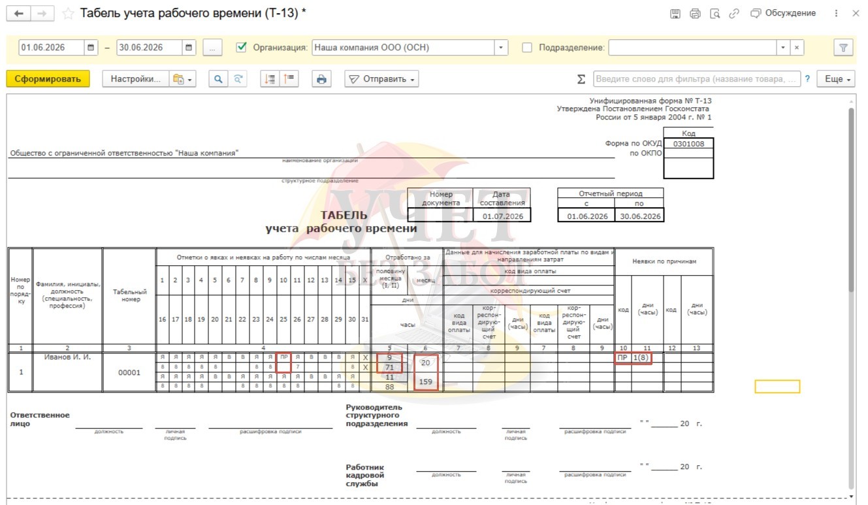Select the month hours total 159
This screenshot has height=505, width=868.
(x=426, y=382)
